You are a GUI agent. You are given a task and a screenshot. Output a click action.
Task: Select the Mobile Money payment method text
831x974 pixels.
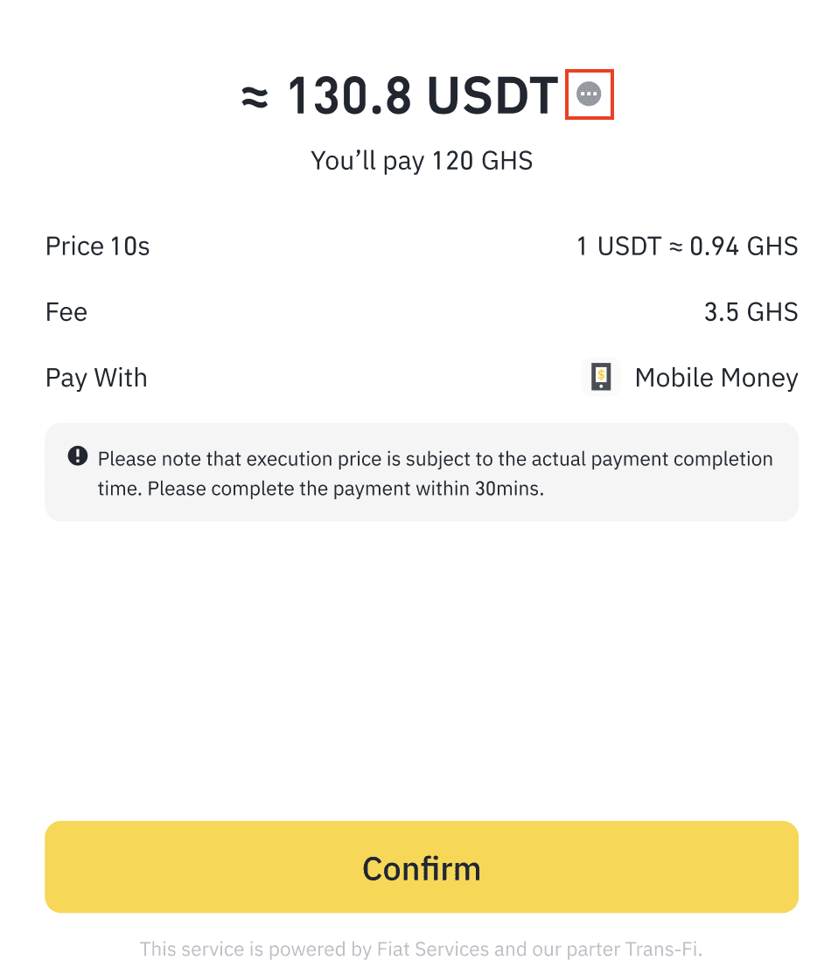(x=716, y=378)
